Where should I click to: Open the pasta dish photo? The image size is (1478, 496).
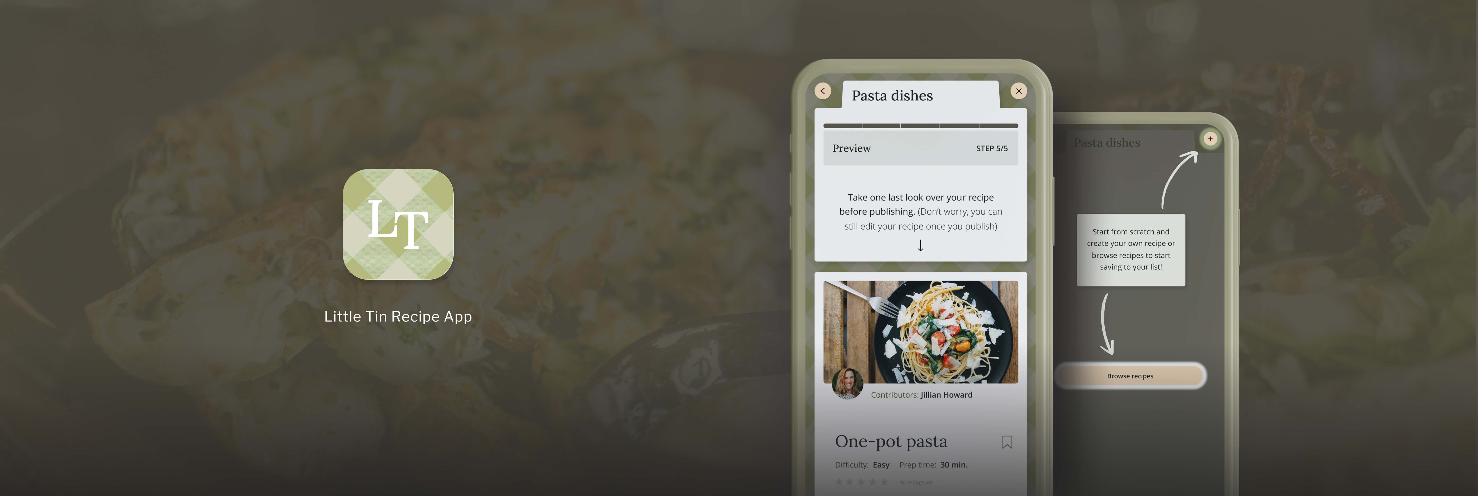(920, 332)
